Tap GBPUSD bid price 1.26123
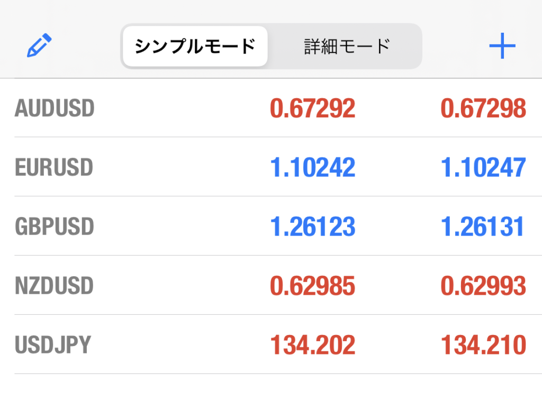 [x=312, y=227]
